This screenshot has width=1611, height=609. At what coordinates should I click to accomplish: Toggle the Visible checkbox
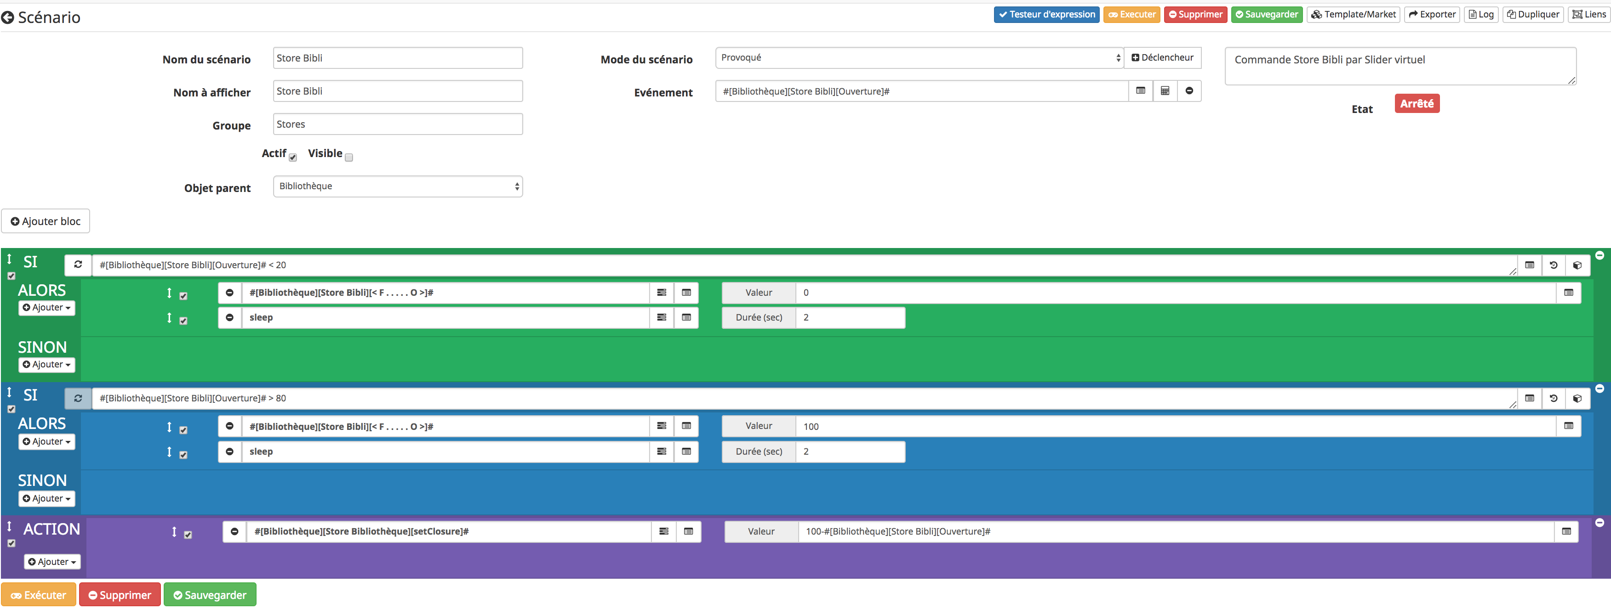349,158
